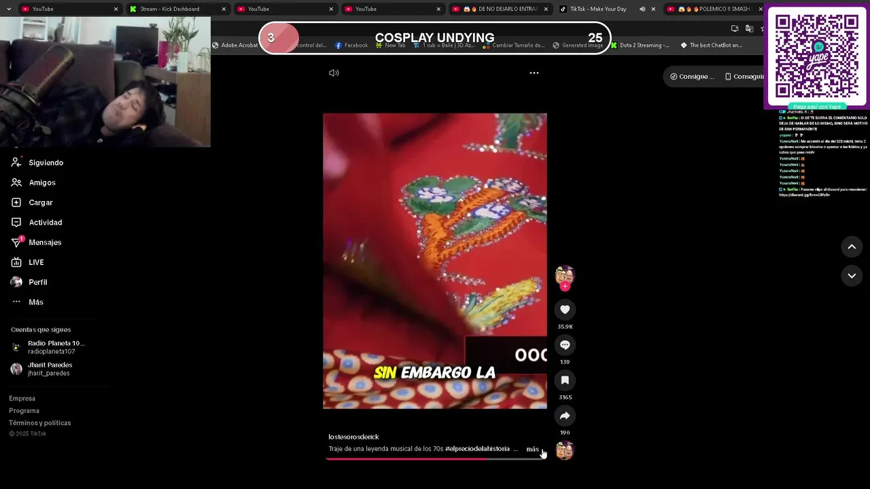
Task: Go to next video with down chevron
Action: tap(852, 275)
